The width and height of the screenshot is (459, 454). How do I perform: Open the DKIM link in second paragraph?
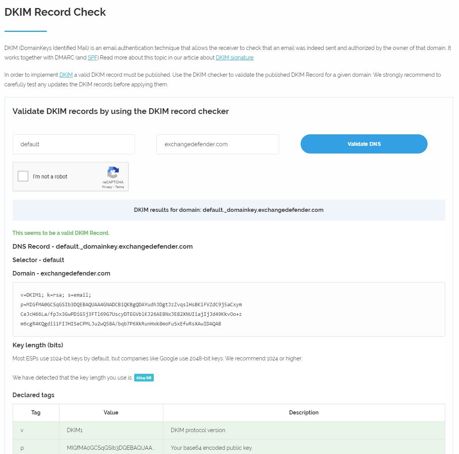(x=66, y=75)
